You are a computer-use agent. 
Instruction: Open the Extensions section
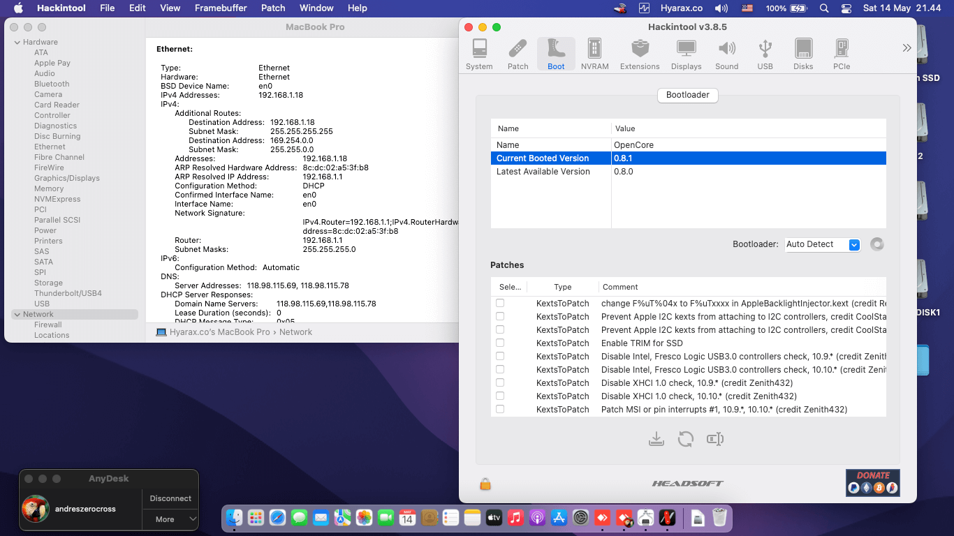click(x=640, y=54)
